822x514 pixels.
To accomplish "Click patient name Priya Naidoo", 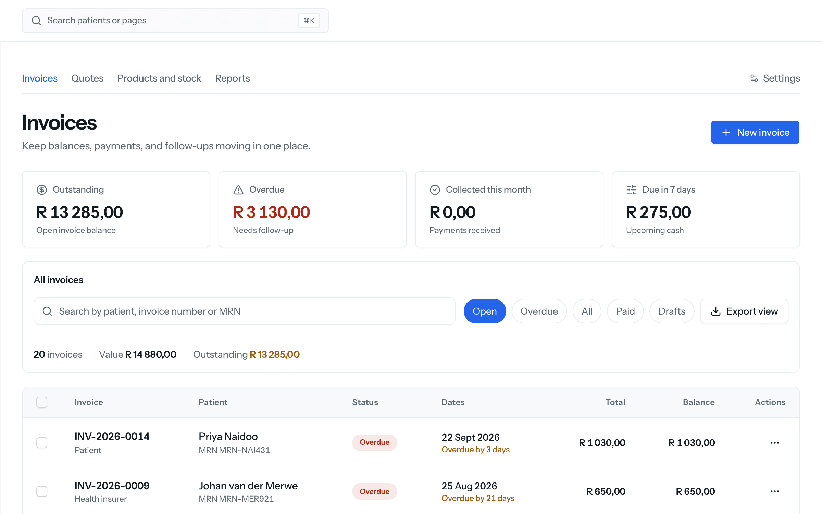I will click(228, 437).
